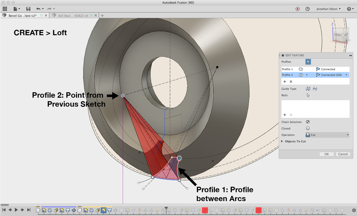Open the File menu icon
The image size is (357, 216).
tap(15, 9)
